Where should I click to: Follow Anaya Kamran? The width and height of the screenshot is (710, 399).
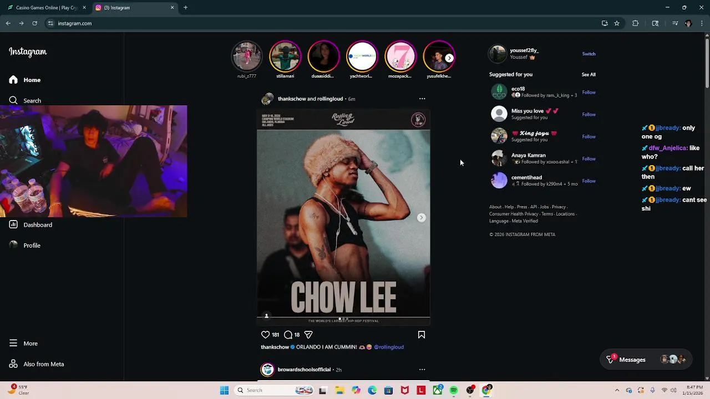(x=589, y=158)
